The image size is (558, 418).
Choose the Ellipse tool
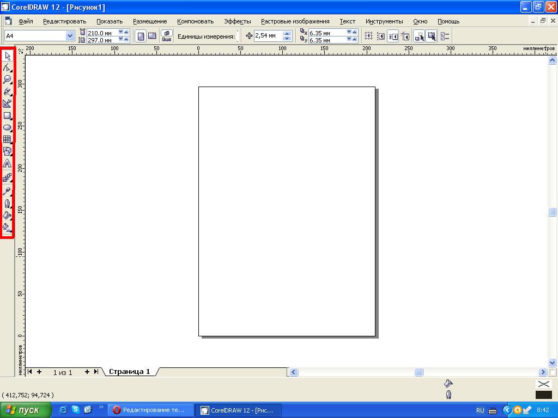(x=7, y=127)
